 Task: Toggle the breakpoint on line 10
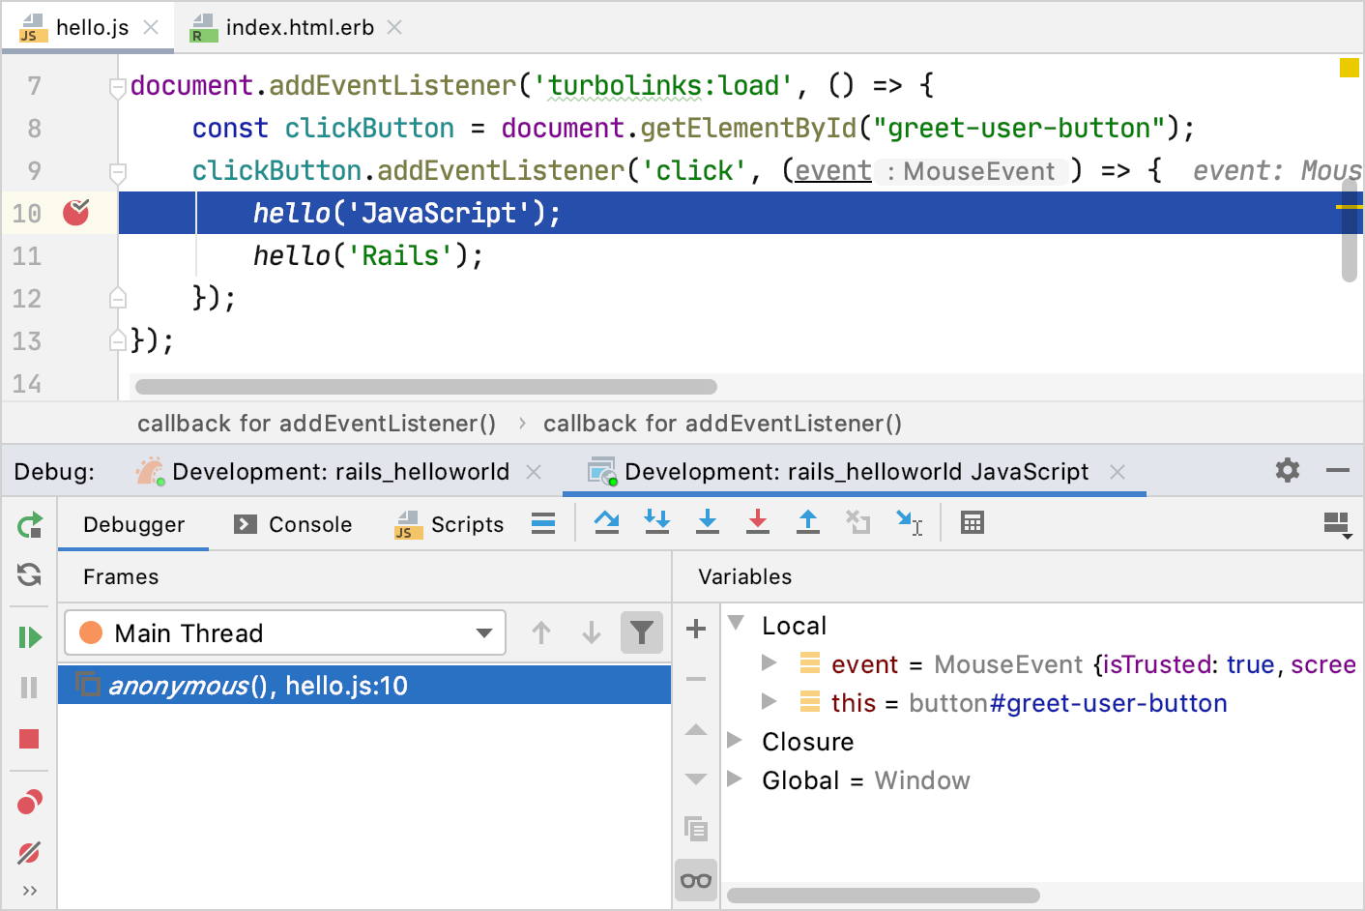coord(76,213)
